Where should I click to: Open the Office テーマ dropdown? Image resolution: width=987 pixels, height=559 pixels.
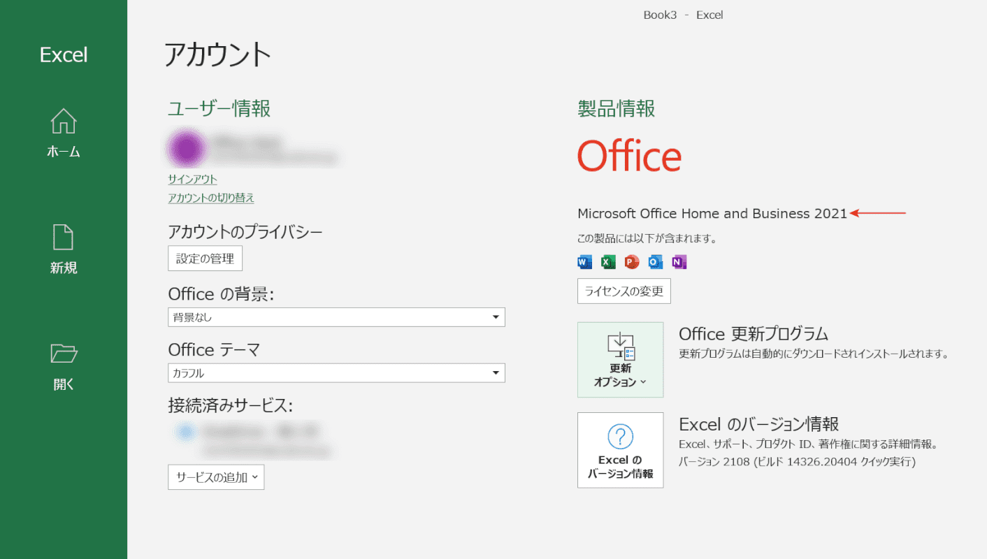pos(336,373)
